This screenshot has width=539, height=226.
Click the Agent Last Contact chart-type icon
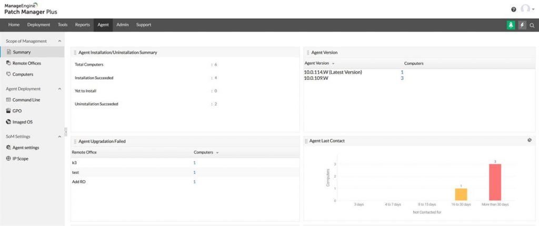click(x=530, y=140)
